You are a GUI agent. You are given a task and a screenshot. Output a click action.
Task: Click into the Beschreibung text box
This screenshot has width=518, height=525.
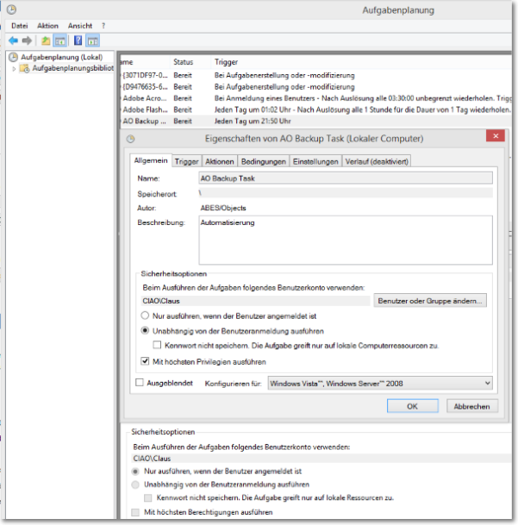click(346, 240)
